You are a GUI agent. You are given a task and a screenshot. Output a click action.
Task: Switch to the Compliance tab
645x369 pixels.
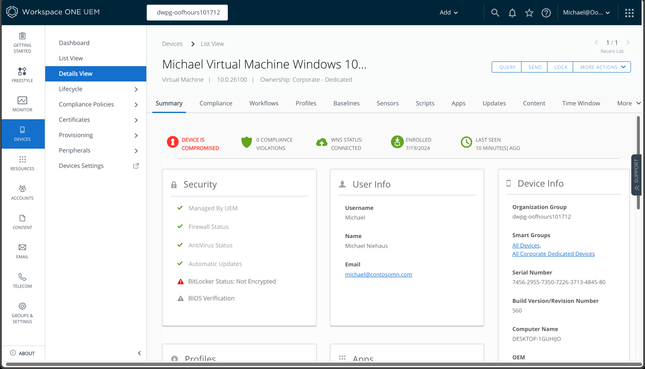pyautogui.click(x=216, y=103)
